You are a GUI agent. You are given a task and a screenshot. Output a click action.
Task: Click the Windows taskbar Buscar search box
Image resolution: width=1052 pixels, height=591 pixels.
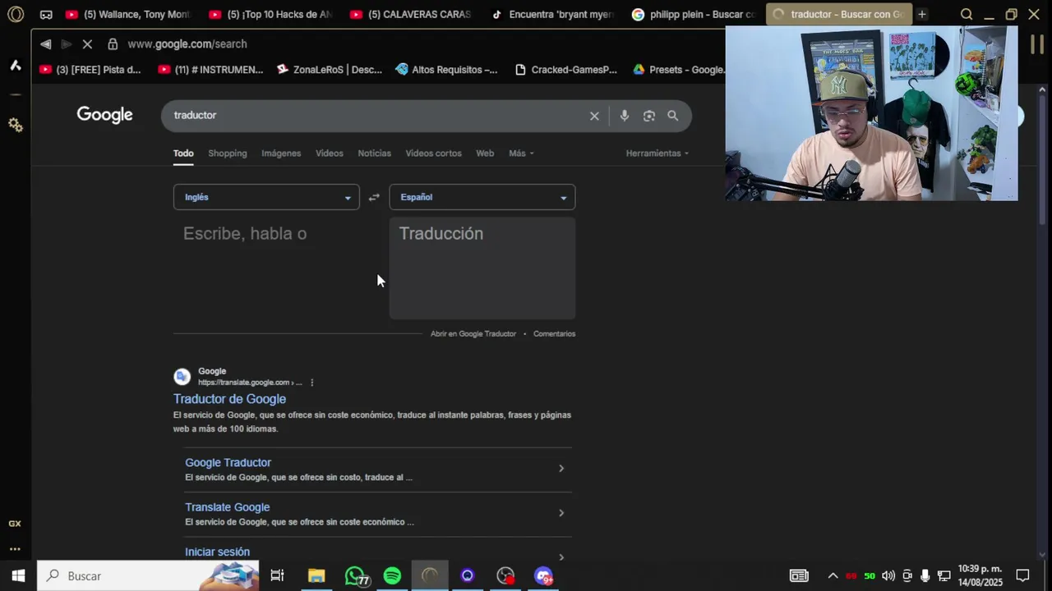point(148,575)
